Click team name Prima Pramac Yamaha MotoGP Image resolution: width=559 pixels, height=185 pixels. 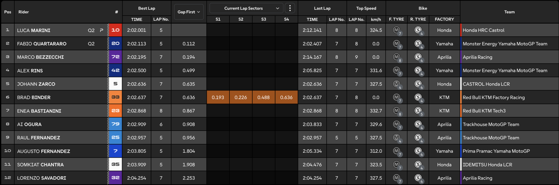click(496, 151)
